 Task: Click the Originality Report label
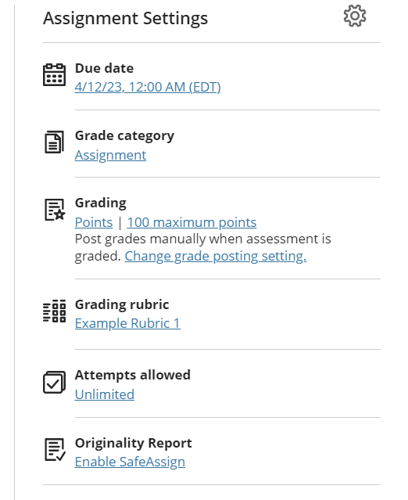(134, 443)
